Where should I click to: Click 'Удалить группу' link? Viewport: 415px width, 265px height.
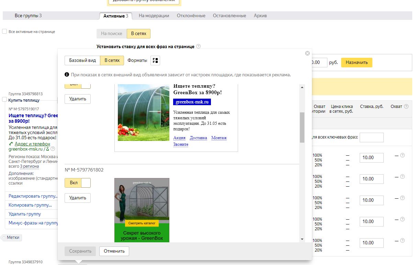coord(25,214)
